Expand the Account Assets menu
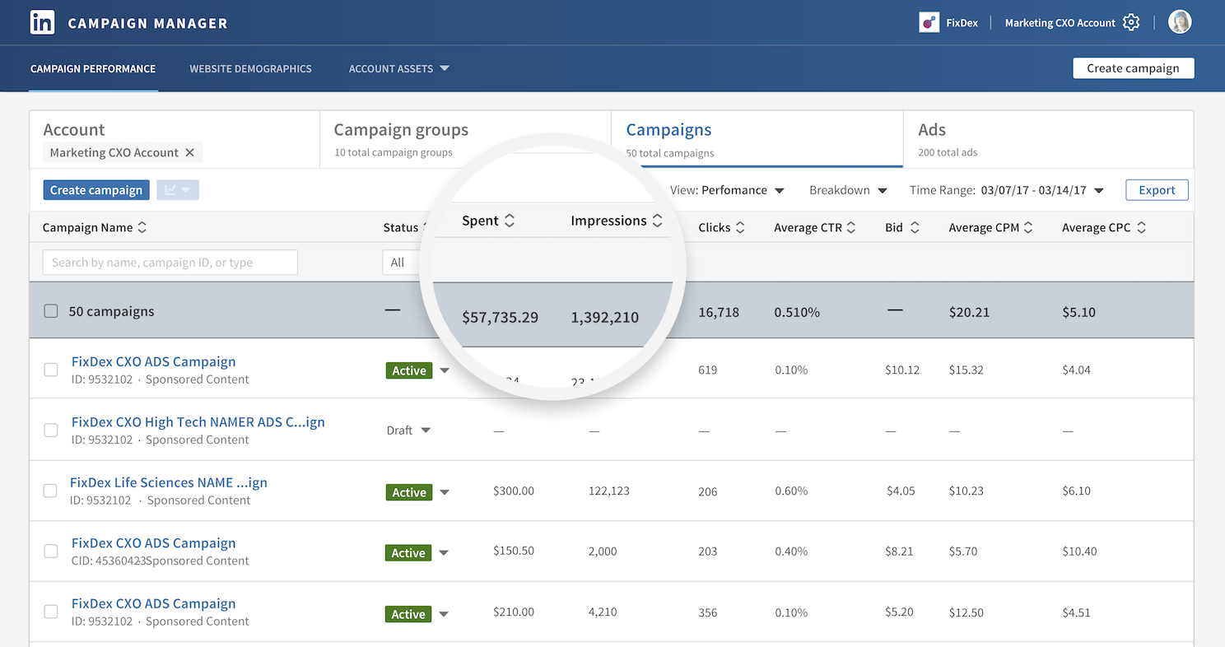Image resolution: width=1225 pixels, height=647 pixels. point(398,69)
